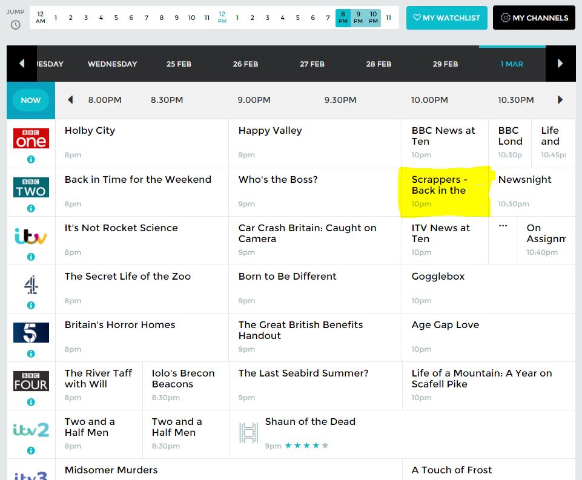The image size is (582, 480).
Task: Open A Touch of Frost listing
Action: (x=489, y=470)
